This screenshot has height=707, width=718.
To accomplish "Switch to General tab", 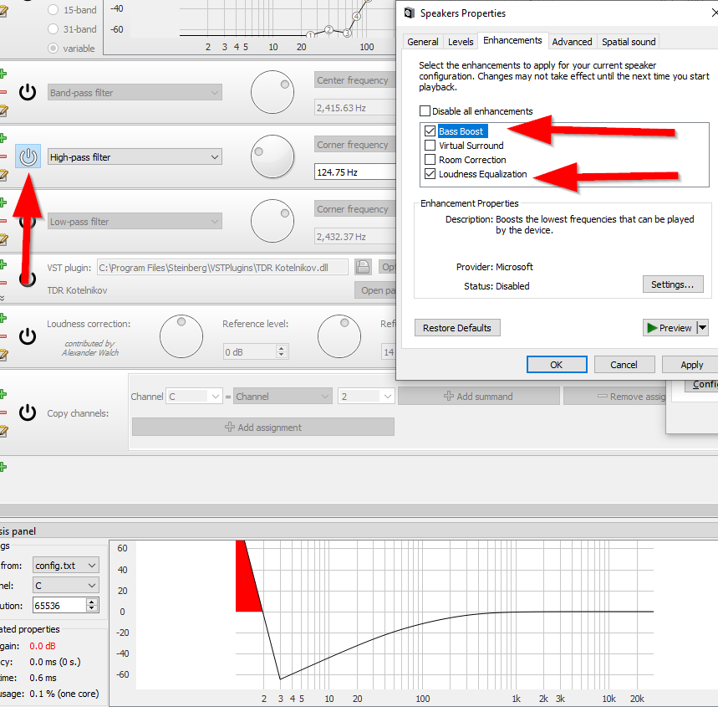I will tap(423, 42).
